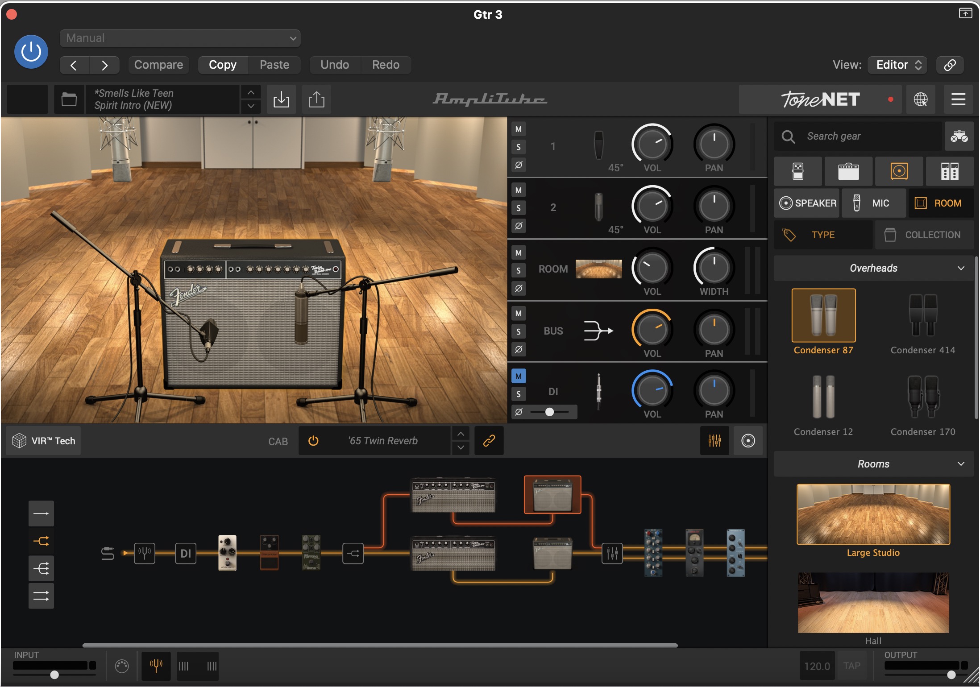Mute mic channel 1
The width and height of the screenshot is (980, 687).
coord(519,129)
